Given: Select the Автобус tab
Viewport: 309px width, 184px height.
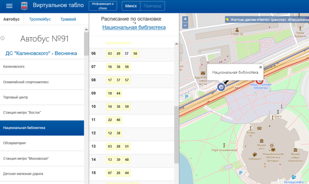Looking at the screenshot, I should coord(12,19).
